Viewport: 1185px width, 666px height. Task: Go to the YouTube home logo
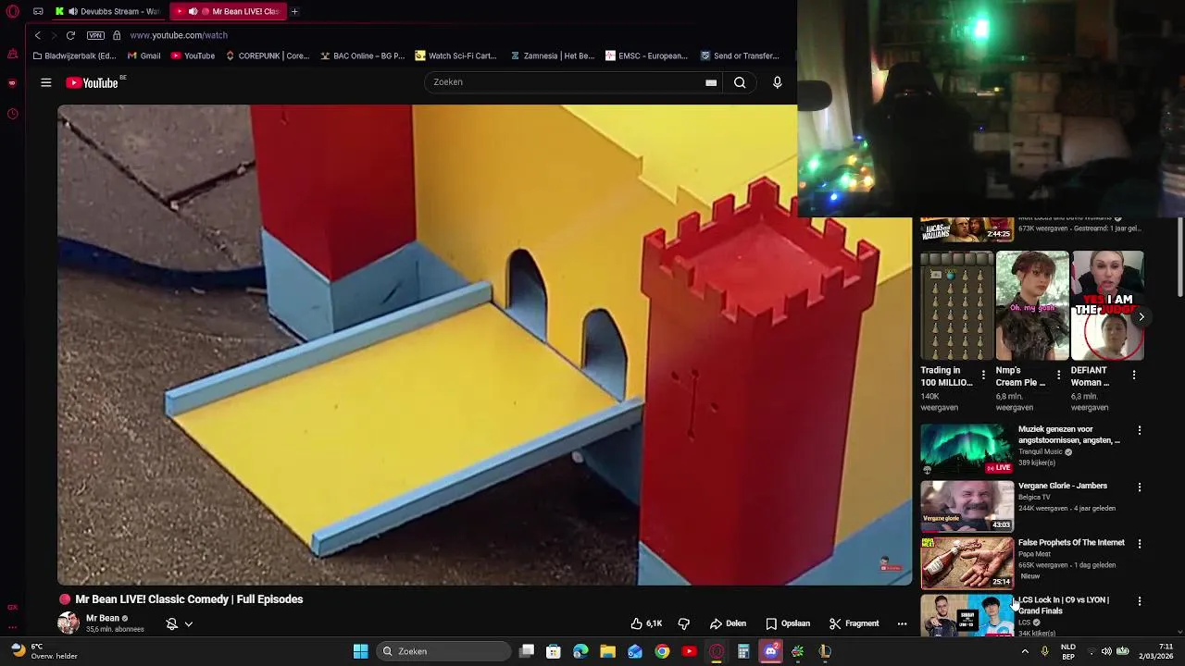coord(93,82)
